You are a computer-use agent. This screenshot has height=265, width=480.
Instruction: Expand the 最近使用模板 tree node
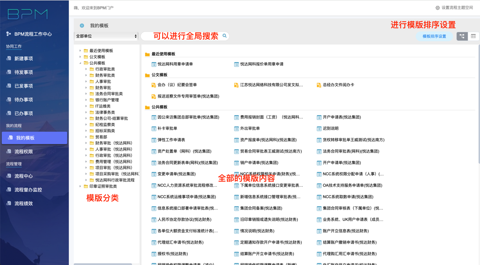click(80, 51)
